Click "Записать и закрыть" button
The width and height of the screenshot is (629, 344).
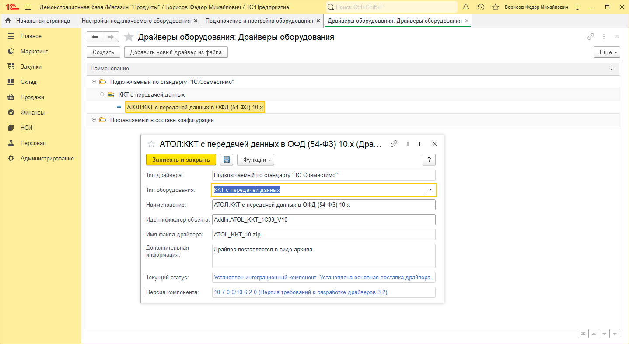pos(181,160)
